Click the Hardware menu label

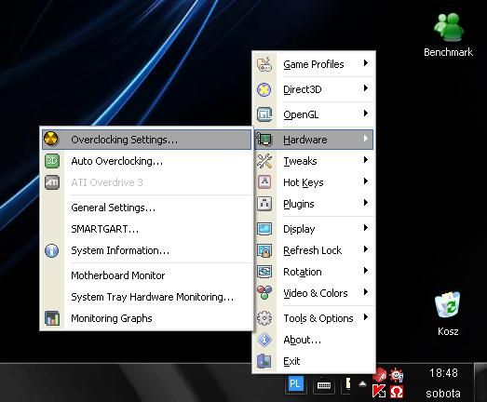tap(305, 140)
